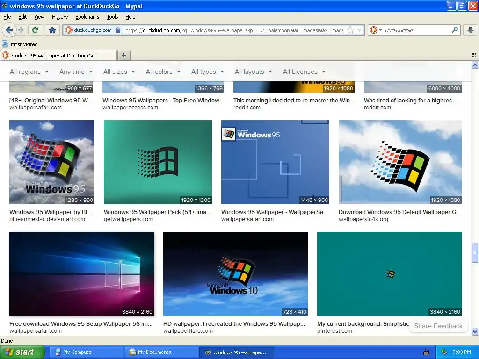Image resolution: width=479 pixels, height=359 pixels.
Task: Click the page scrollbar down arrow
Action: coord(475,331)
